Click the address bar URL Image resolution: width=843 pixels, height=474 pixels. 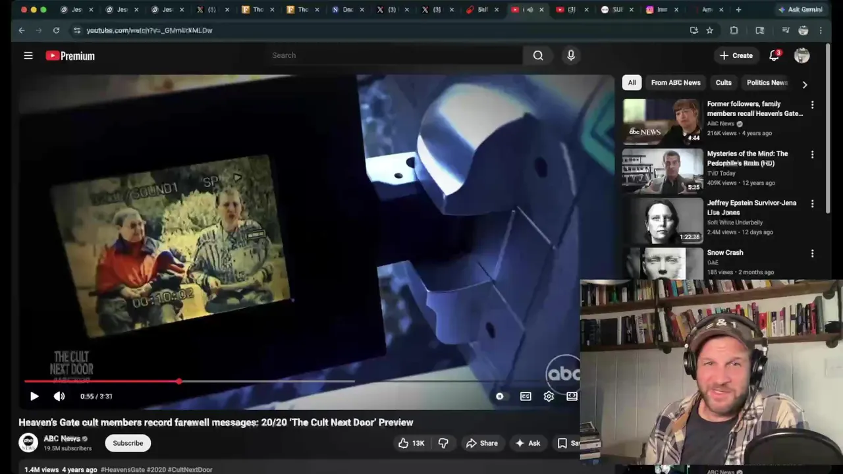(x=150, y=30)
